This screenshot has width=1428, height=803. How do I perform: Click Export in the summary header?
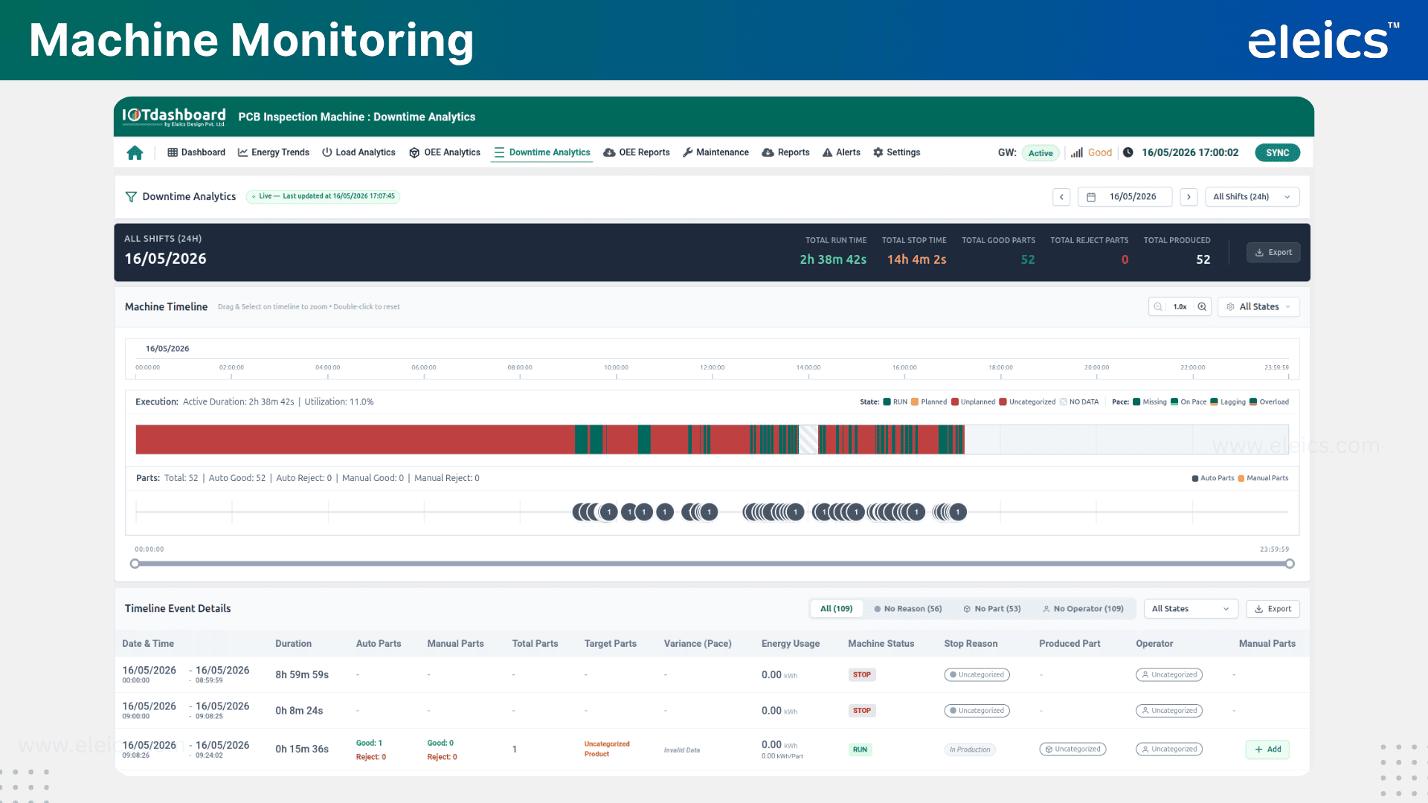click(x=1273, y=253)
